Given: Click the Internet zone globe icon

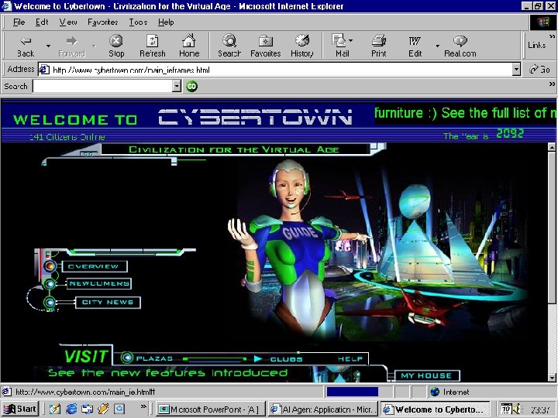Looking at the screenshot, I should point(435,392).
